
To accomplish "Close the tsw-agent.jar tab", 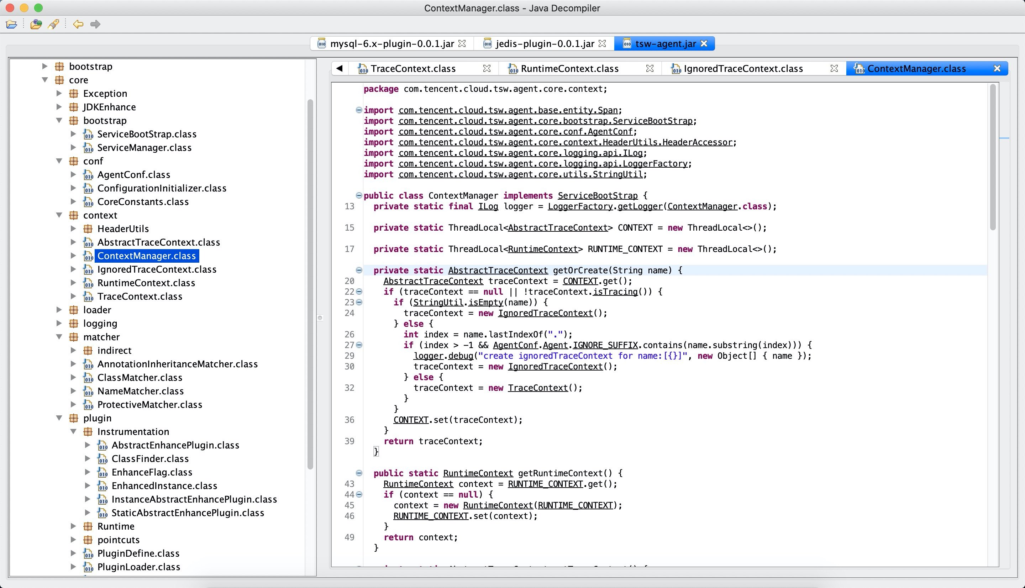I will click(x=704, y=44).
